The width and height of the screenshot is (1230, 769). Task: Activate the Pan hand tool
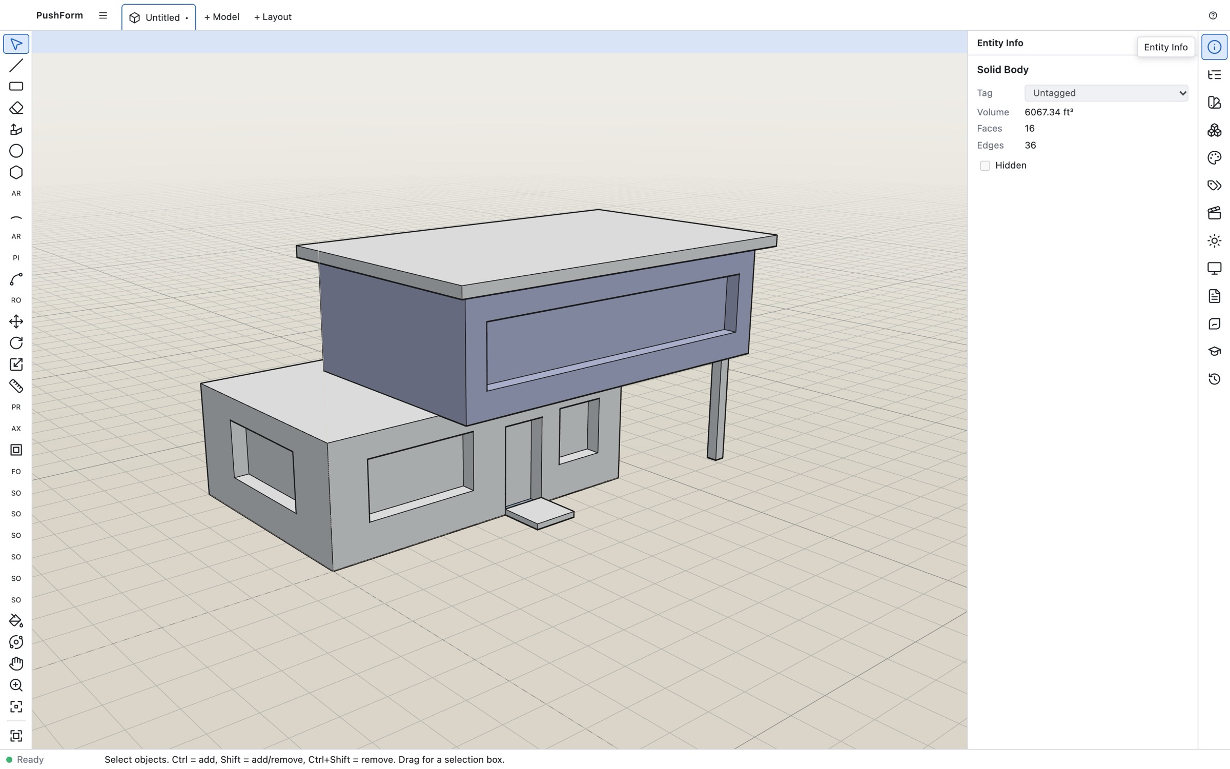pos(16,663)
